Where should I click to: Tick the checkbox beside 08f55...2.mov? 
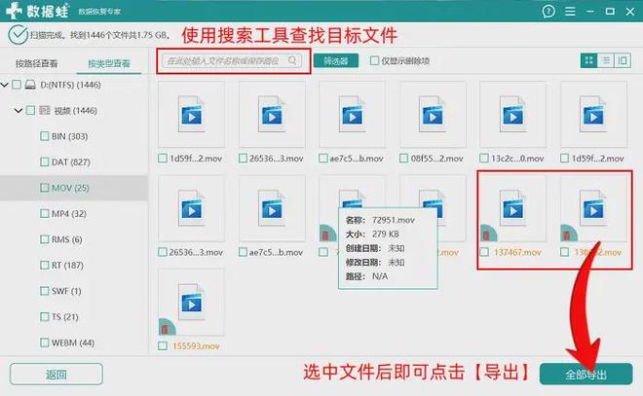404,158
